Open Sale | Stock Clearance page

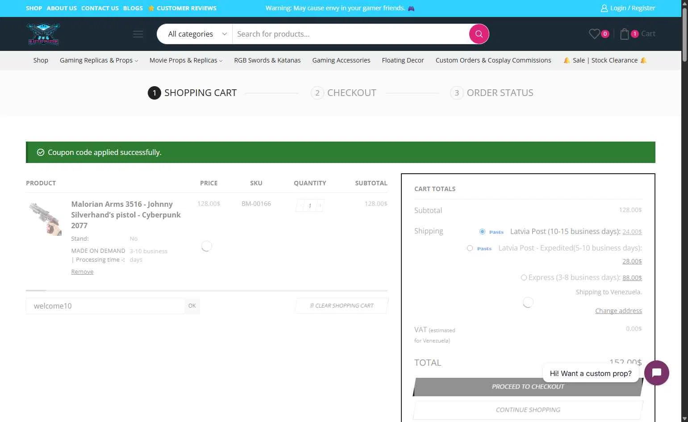coord(605,60)
